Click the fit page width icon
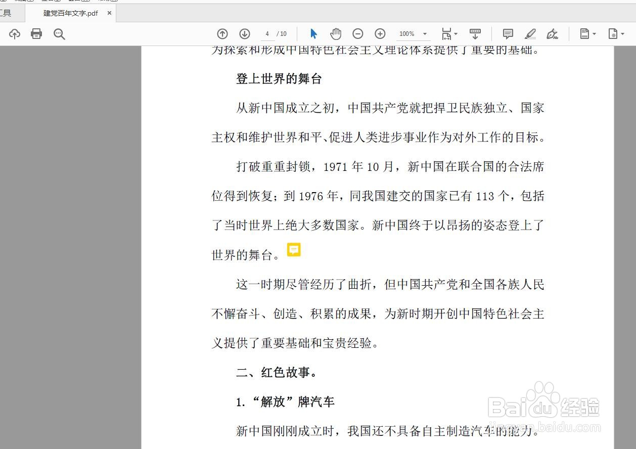The height and width of the screenshot is (449, 636). 446,34
